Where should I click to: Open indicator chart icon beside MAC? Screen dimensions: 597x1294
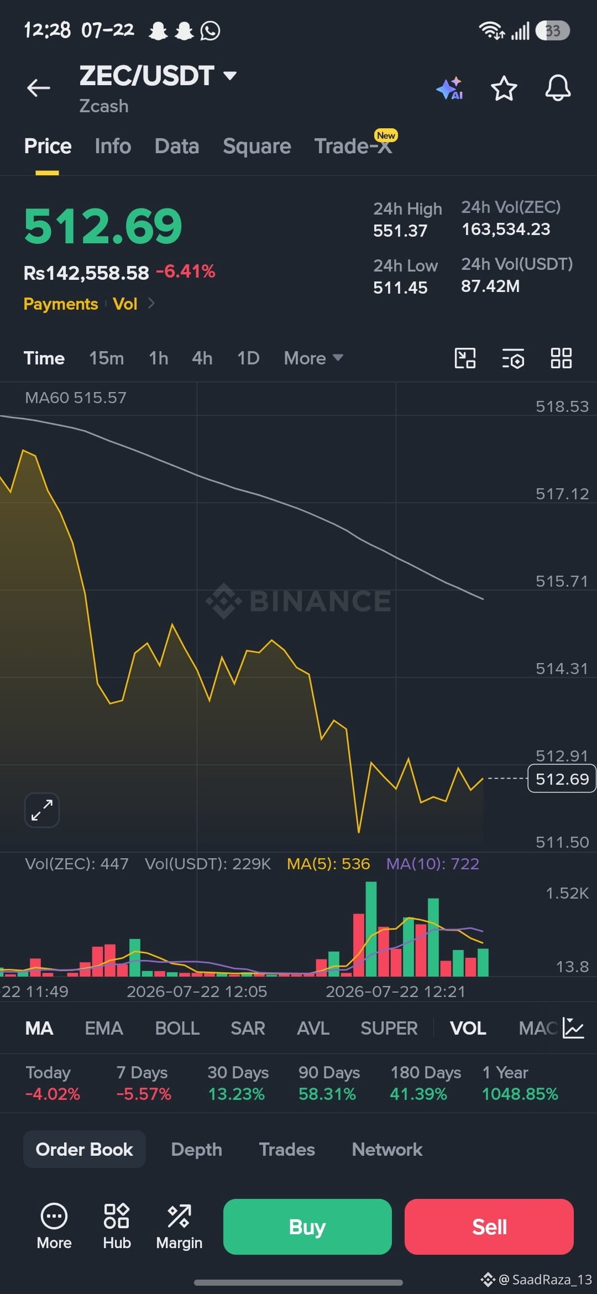click(x=573, y=1028)
